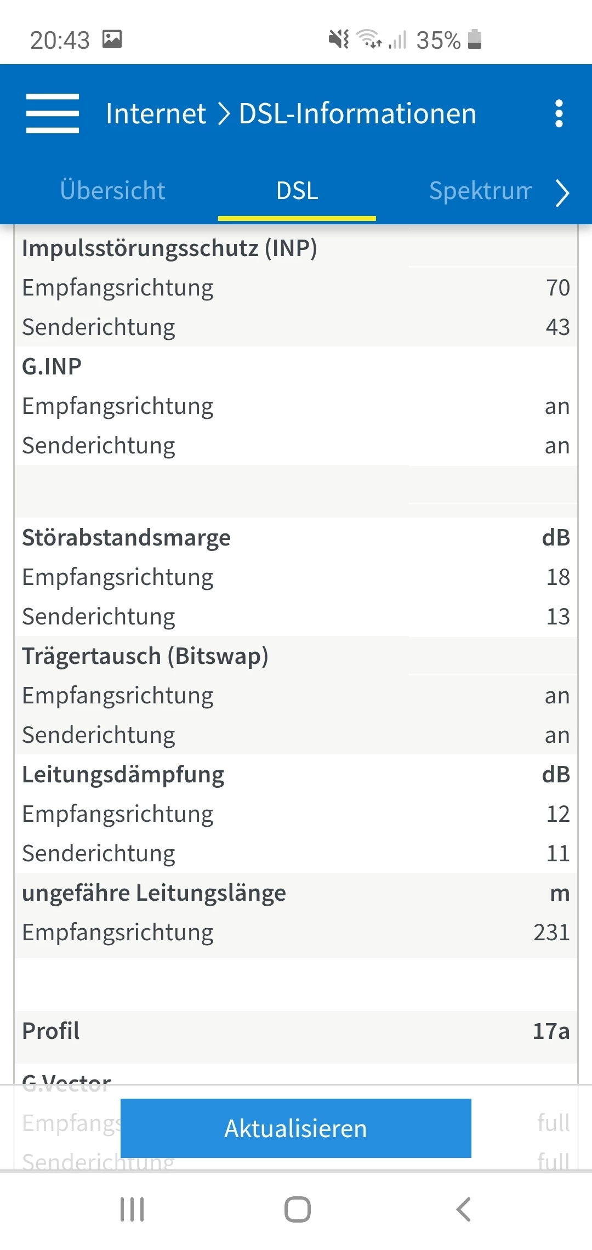Tap the Android recent apps button
Image resolution: width=592 pixels, height=1250 pixels.
tap(132, 1209)
